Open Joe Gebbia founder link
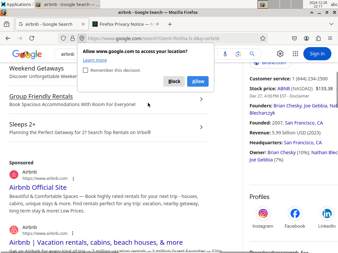 pos(316,106)
